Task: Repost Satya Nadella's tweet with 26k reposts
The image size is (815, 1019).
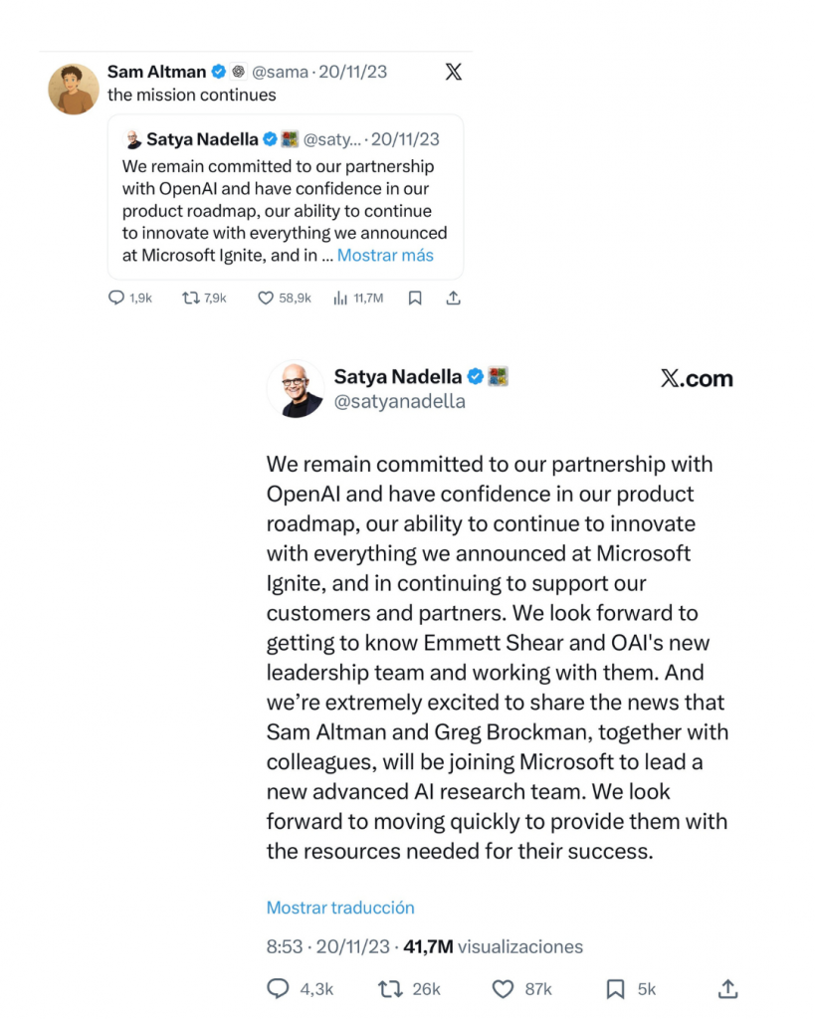Action: click(389, 989)
